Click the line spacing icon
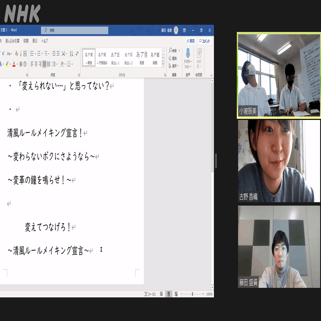The height and width of the screenshot is (321, 321). click(54, 64)
